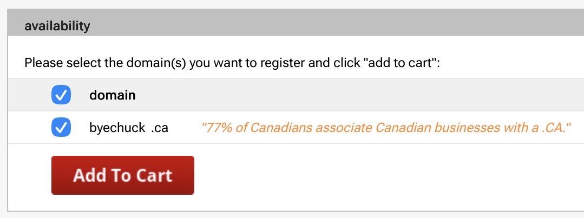Uncheck the byechuck .ca domain checkbox
The image size is (584, 218).
click(61, 128)
